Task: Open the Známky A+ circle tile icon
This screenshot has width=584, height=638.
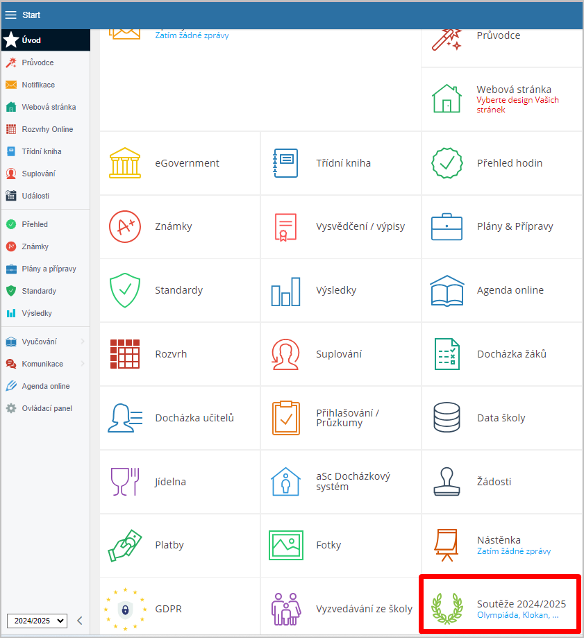Action: click(125, 226)
